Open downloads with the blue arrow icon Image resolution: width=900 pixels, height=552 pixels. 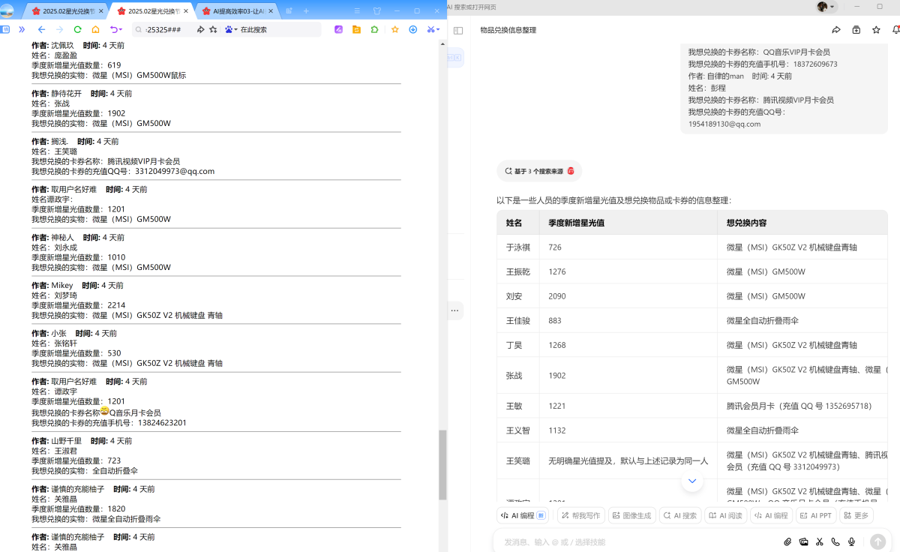[x=412, y=29]
